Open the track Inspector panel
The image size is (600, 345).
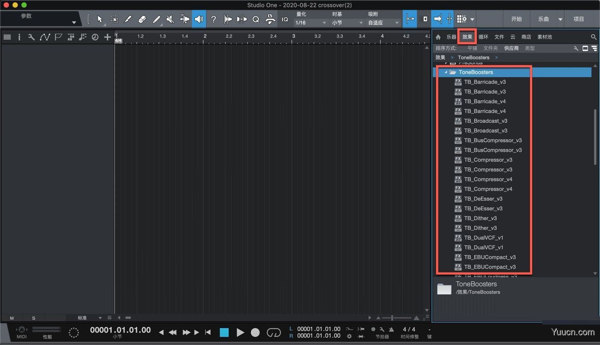(19, 37)
